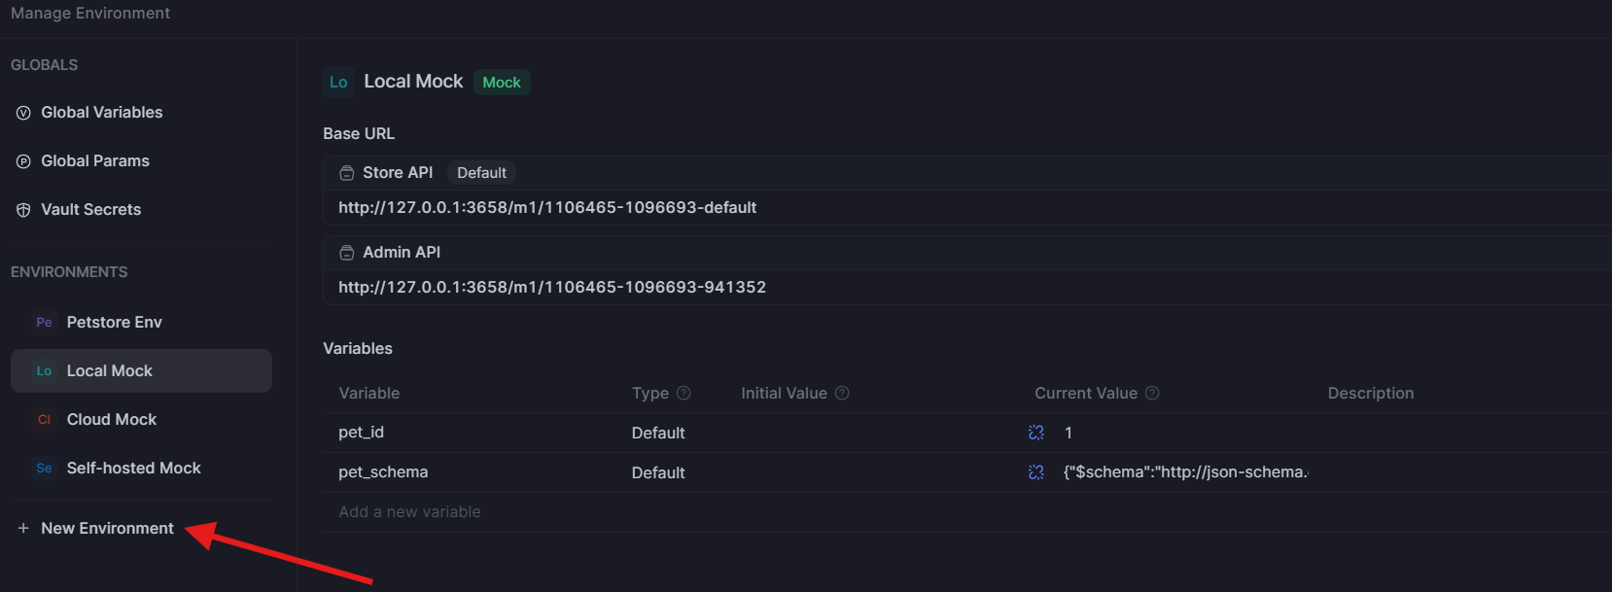Click the Store API label

[398, 173]
